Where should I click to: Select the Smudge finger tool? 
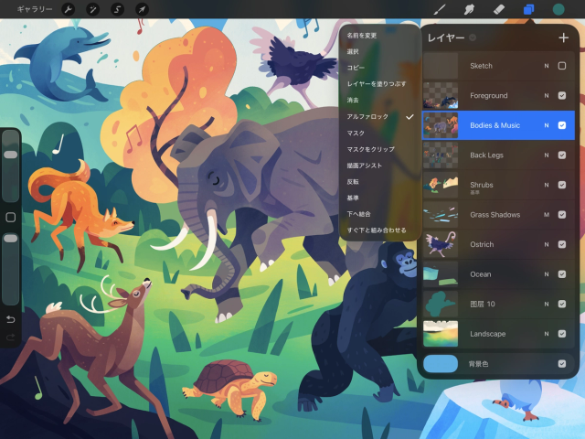click(x=469, y=9)
